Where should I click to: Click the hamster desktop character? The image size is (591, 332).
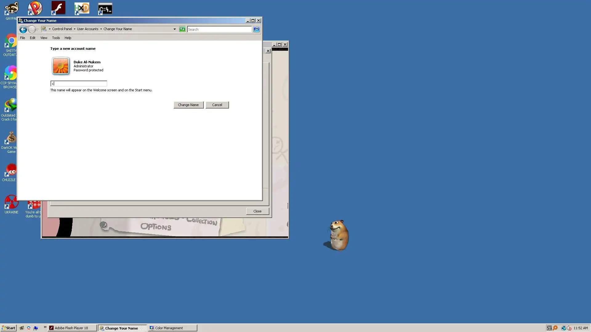click(339, 235)
